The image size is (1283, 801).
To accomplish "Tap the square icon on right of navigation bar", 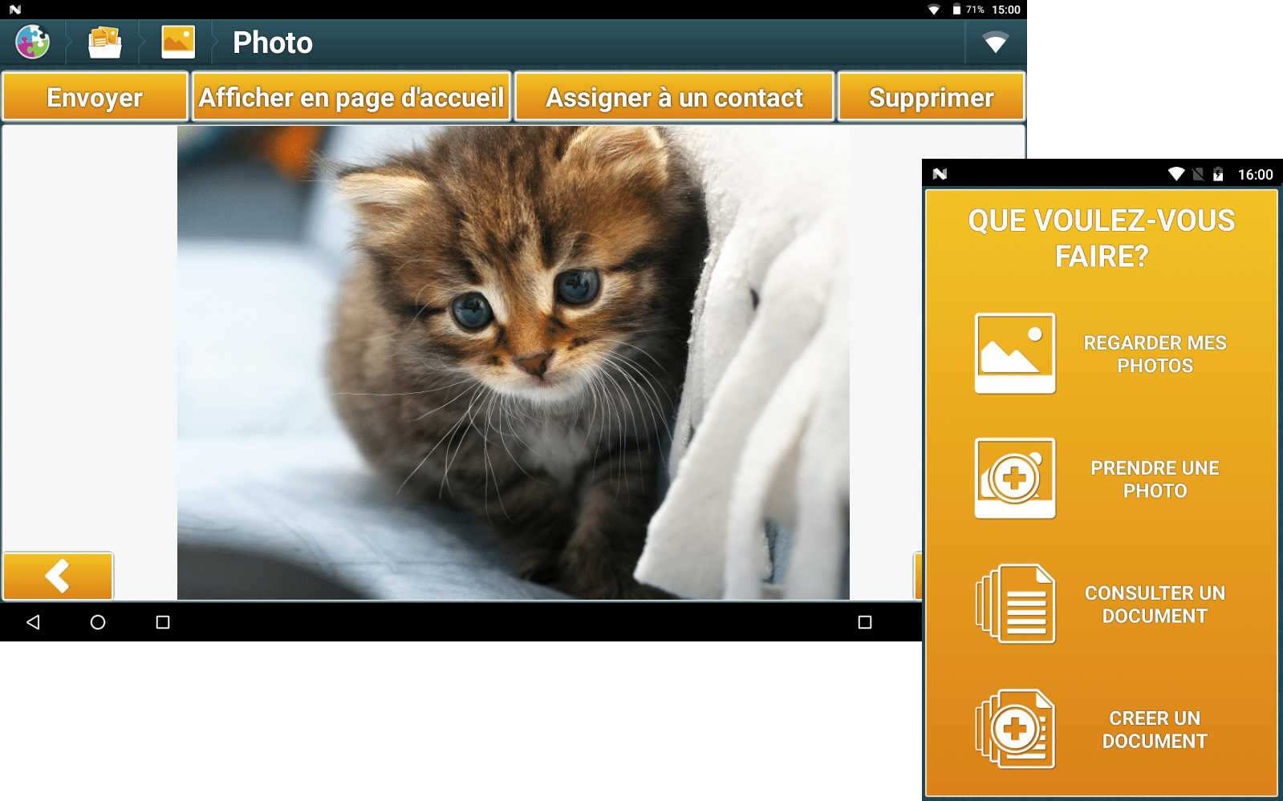I will (x=864, y=622).
